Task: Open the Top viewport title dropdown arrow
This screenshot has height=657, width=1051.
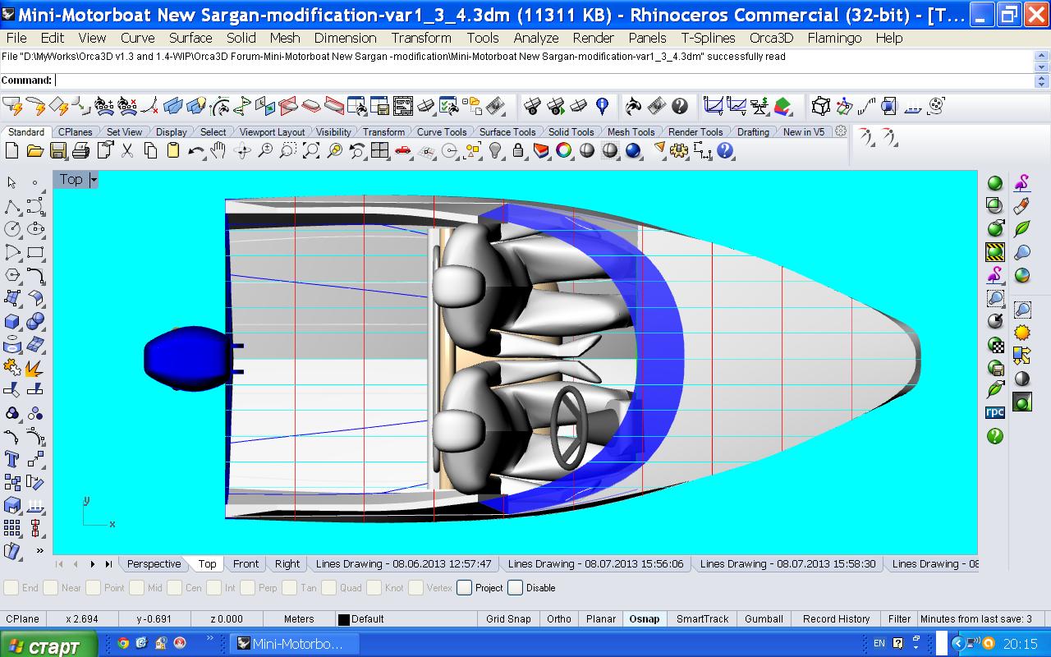Action: click(x=94, y=180)
